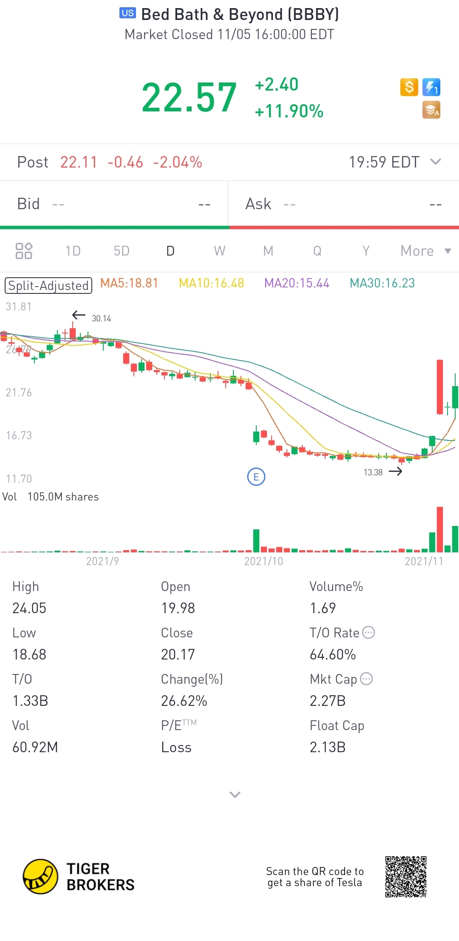
Task: Tap the +11.90% change figure
Action: [289, 111]
